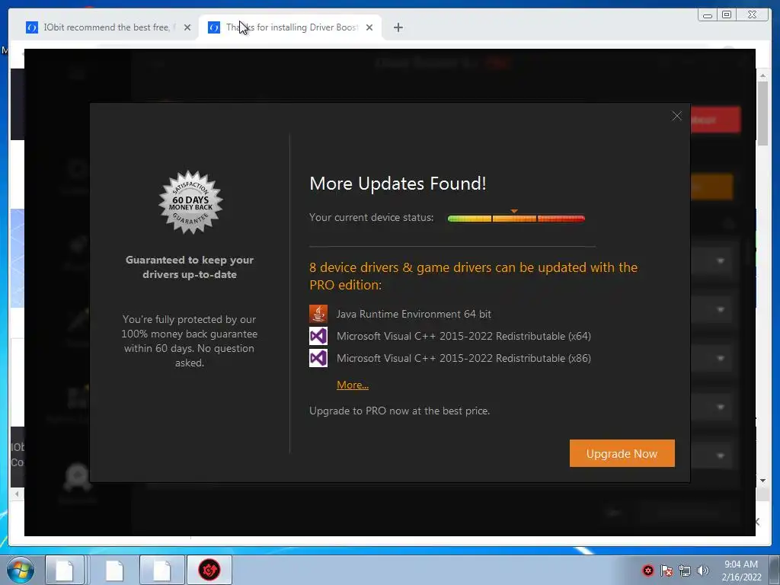The image size is (780, 585).
Task: Click the second blank document taskbar icon
Action: pos(114,570)
